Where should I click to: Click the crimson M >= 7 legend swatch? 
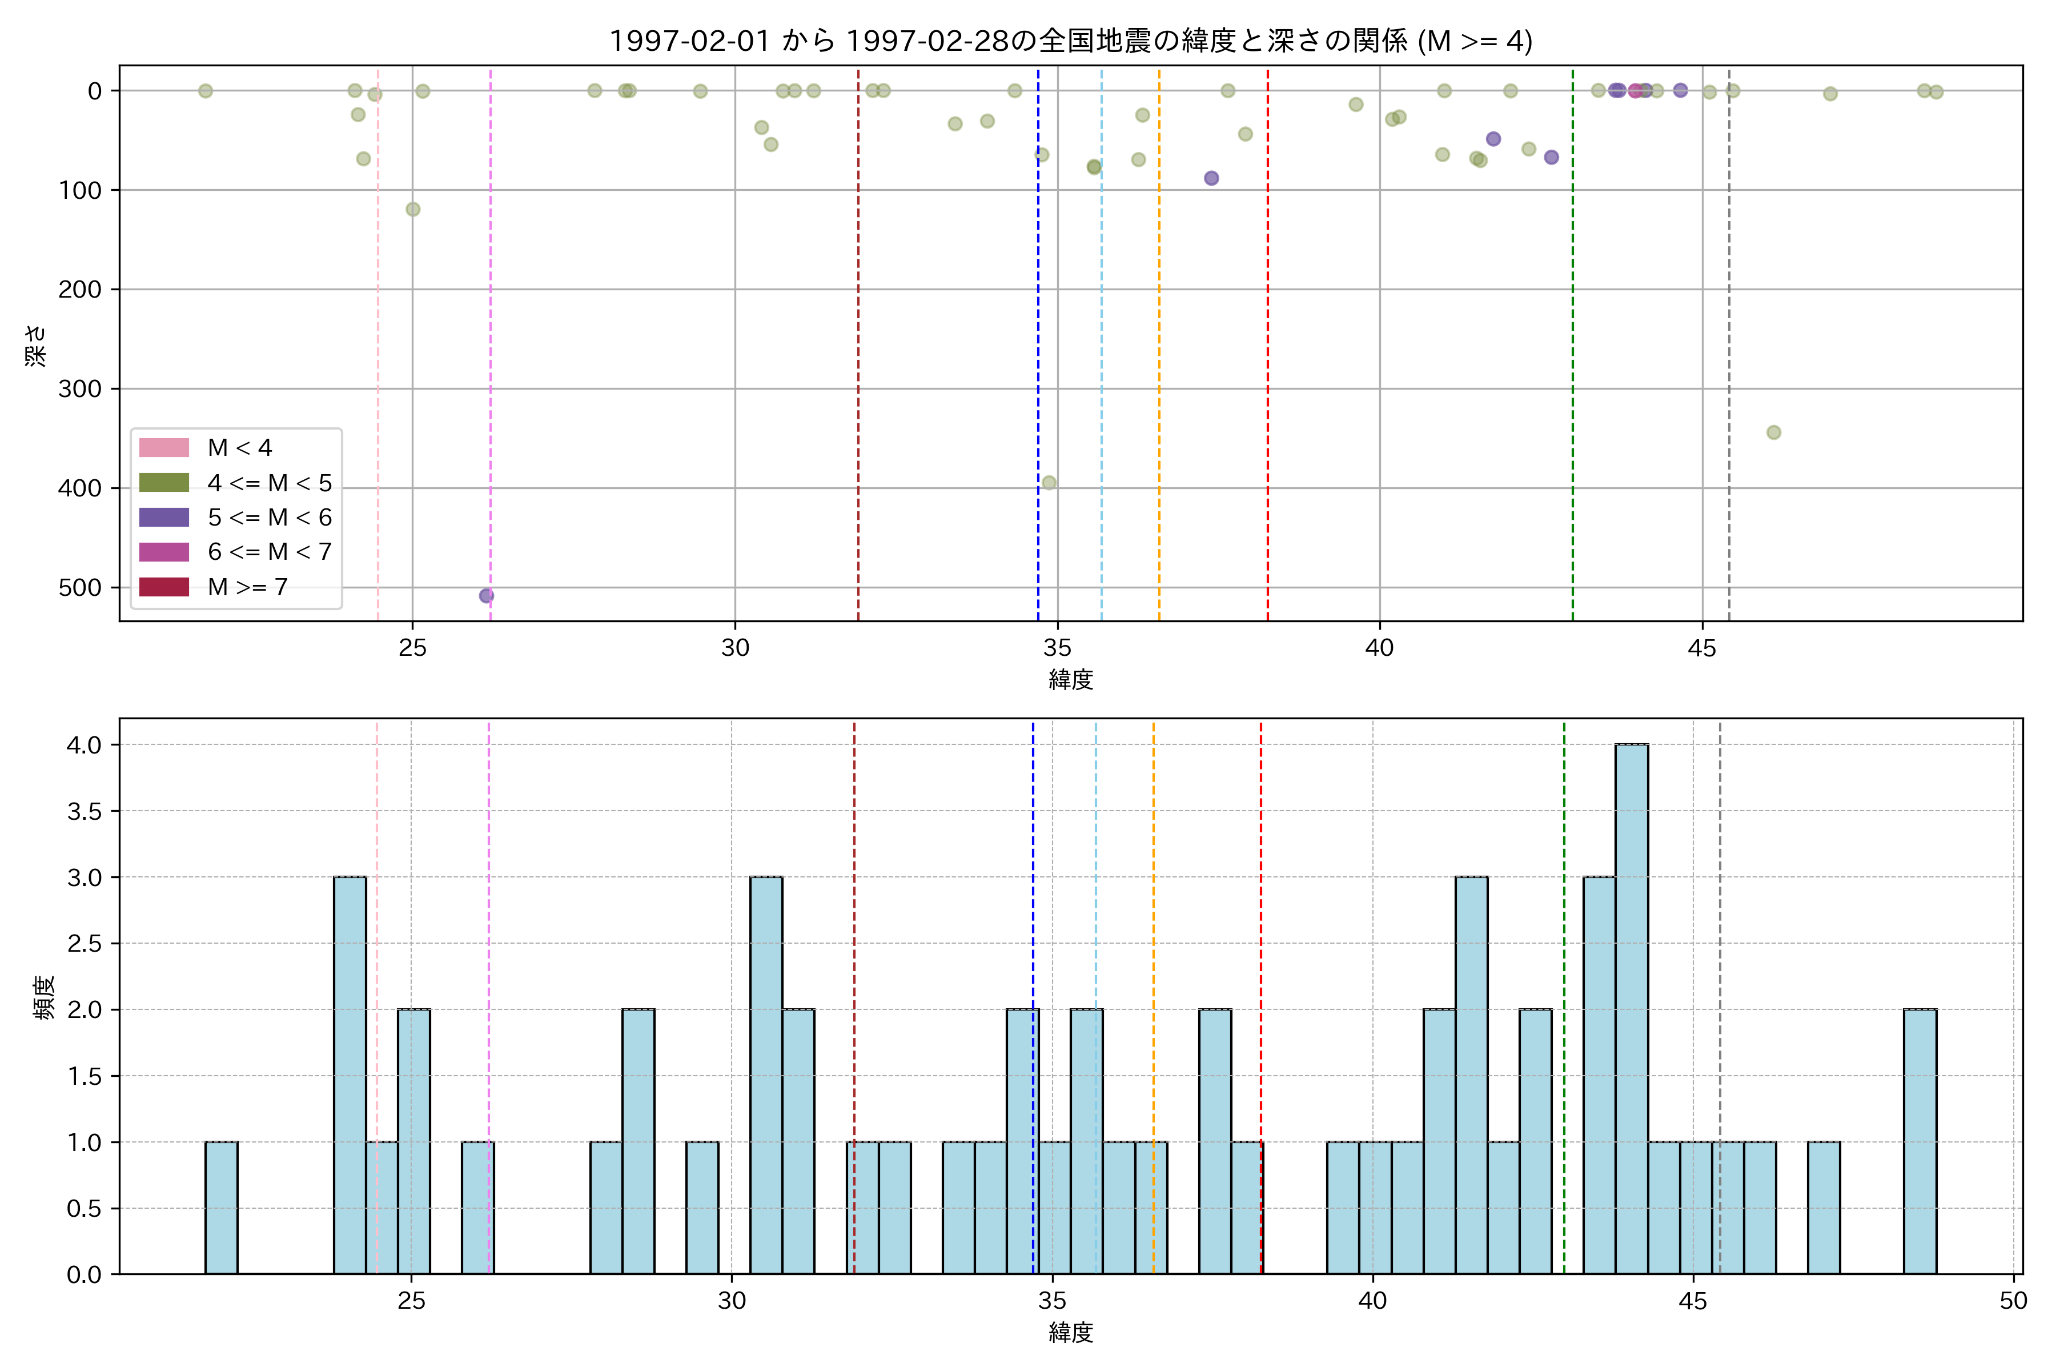pyautogui.click(x=163, y=587)
